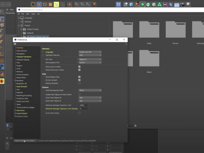Open the viewport View menu
204x153 pixels.
[12, 10]
